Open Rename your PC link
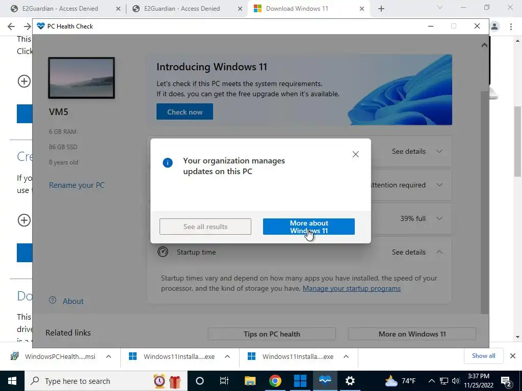Screen dimensions: 522x391 [77, 185]
